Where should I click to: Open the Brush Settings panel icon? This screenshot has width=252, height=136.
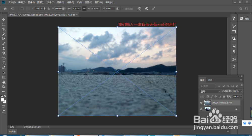(234, 26)
